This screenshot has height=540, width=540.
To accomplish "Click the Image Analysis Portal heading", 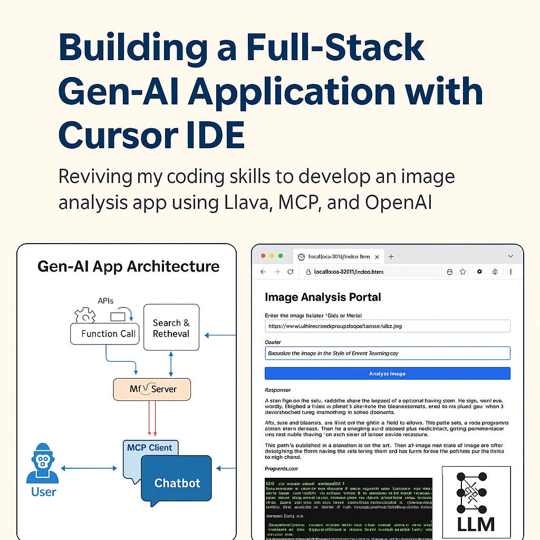I will [323, 297].
